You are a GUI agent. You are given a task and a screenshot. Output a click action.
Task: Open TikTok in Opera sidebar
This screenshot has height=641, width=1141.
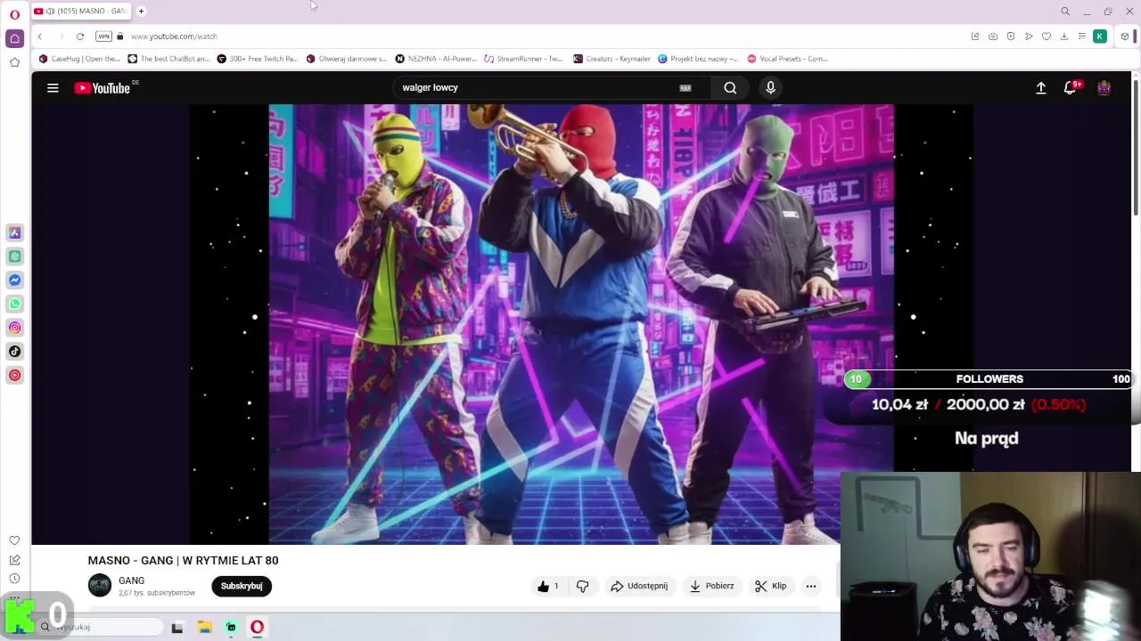tap(14, 351)
